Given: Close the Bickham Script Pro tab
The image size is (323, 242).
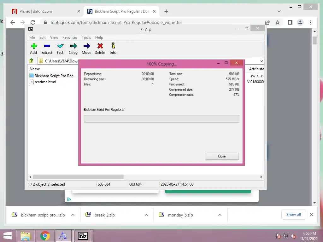Looking at the screenshot, I should tap(154, 11).
